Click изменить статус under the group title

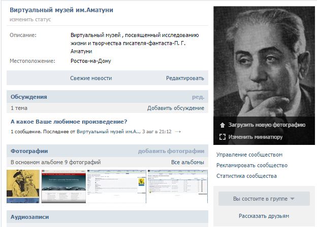point(30,20)
